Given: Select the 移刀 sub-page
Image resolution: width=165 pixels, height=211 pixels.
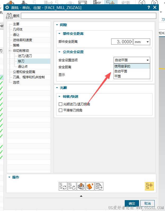Looking at the screenshot, I should (21, 61).
